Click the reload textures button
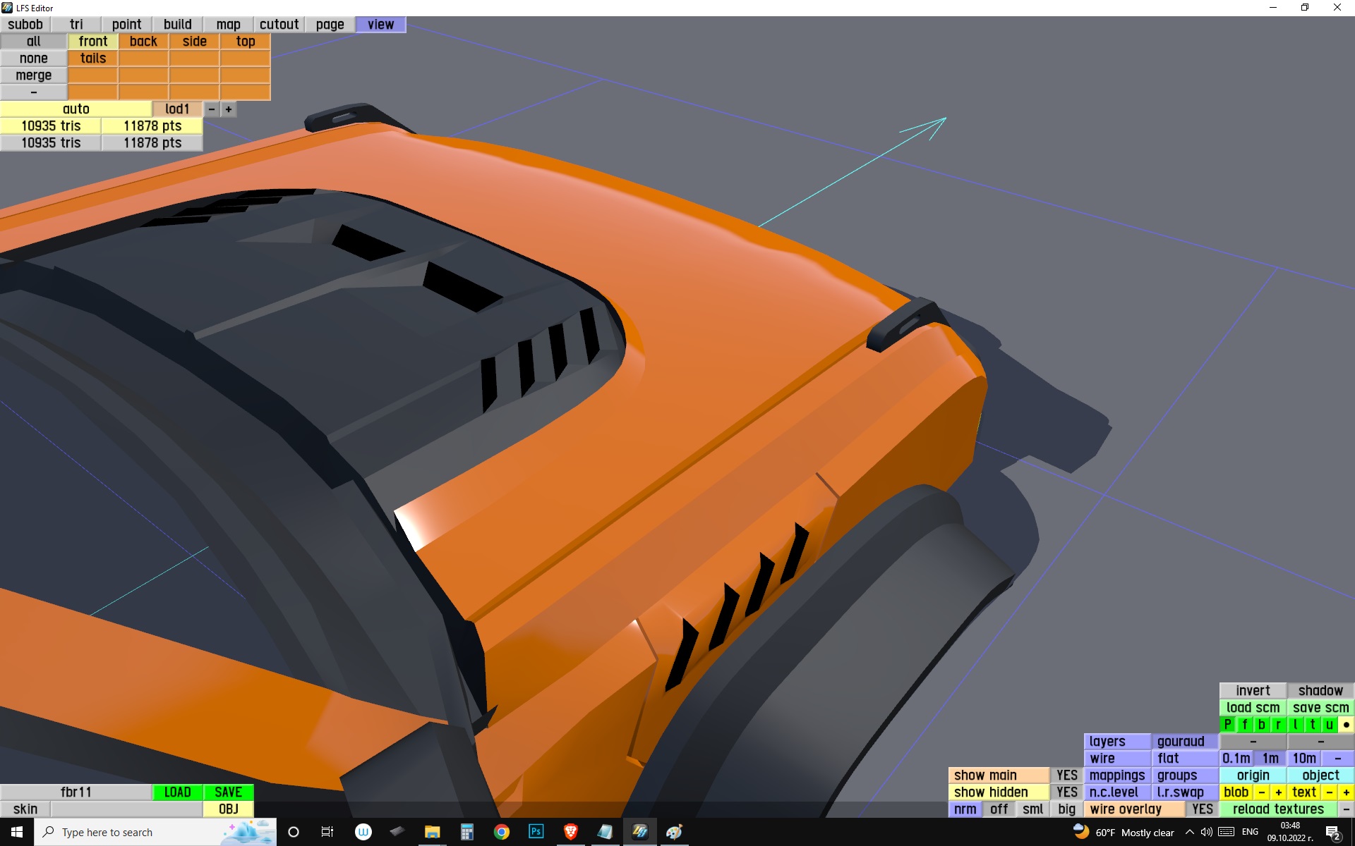Screen dimensions: 1355x846 point(1277,809)
